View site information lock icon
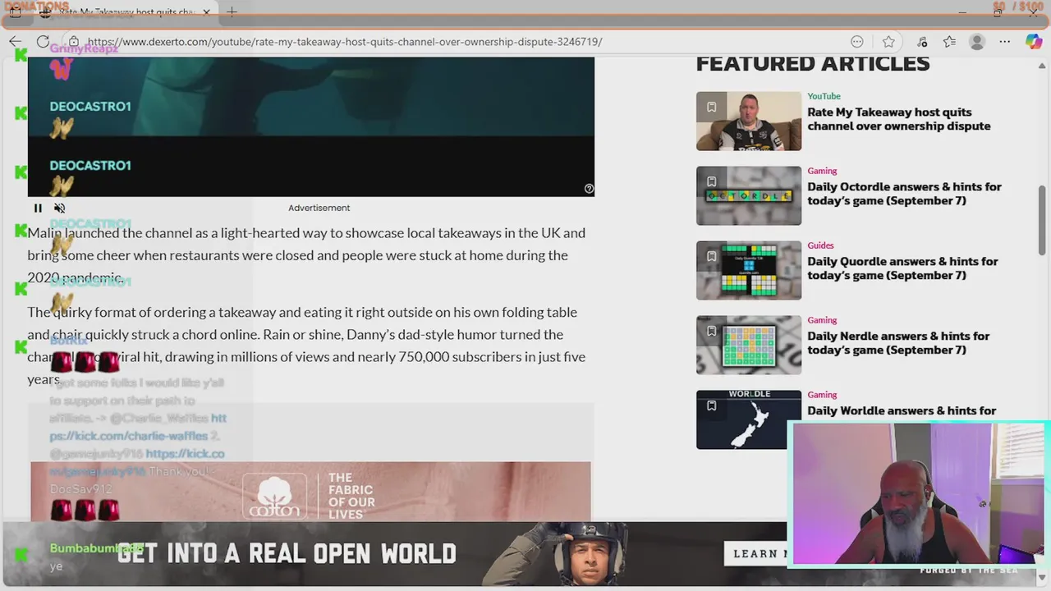This screenshot has width=1051, height=591. (x=74, y=41)
